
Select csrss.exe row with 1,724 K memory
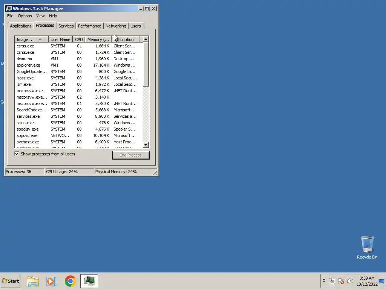click(x=78, y=52)
